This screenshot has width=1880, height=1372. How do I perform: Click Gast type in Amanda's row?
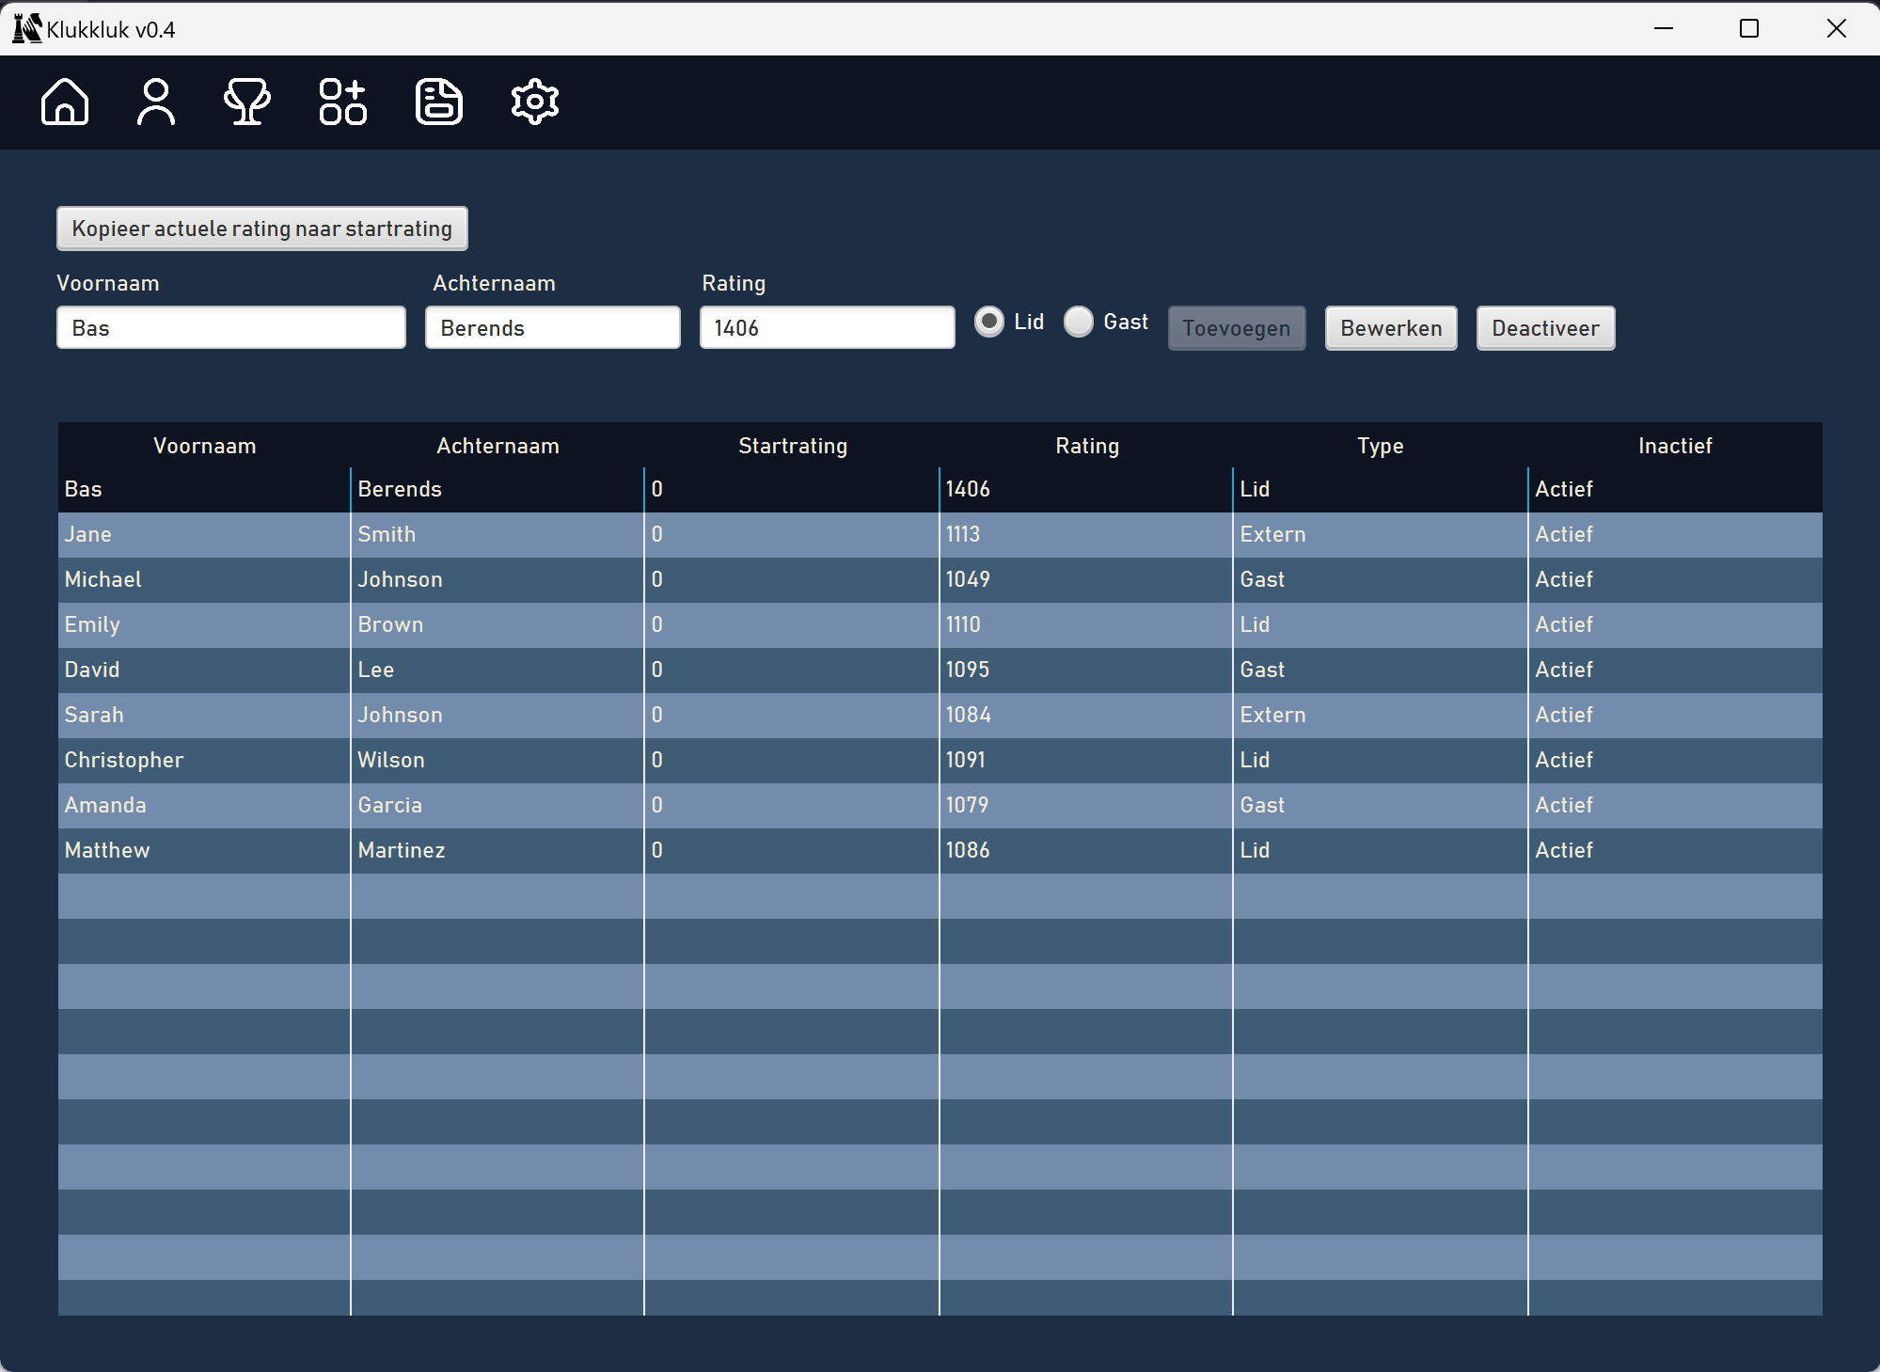(x=1381, y=805)
